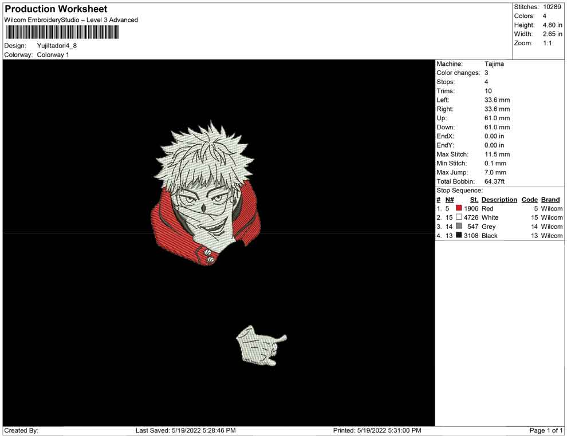567x436 pixels.
Task: Click the 'Stop Sequence:' heading
Action: (x=459, y=191)
